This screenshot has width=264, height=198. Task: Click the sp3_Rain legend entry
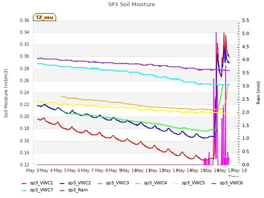(74, 190)
